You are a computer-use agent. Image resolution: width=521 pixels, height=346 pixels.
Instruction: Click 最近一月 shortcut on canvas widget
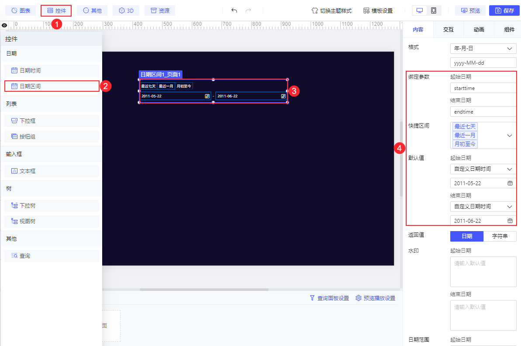(x=166, y=86)
